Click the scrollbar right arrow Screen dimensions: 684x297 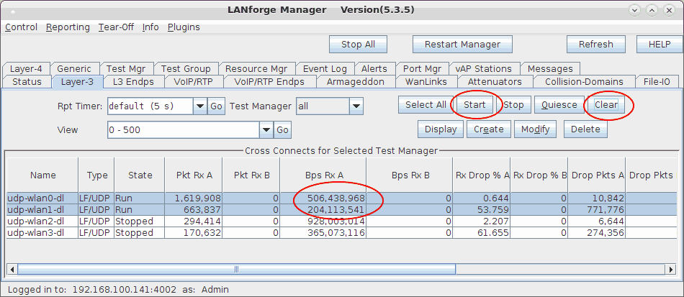point(671,270)
